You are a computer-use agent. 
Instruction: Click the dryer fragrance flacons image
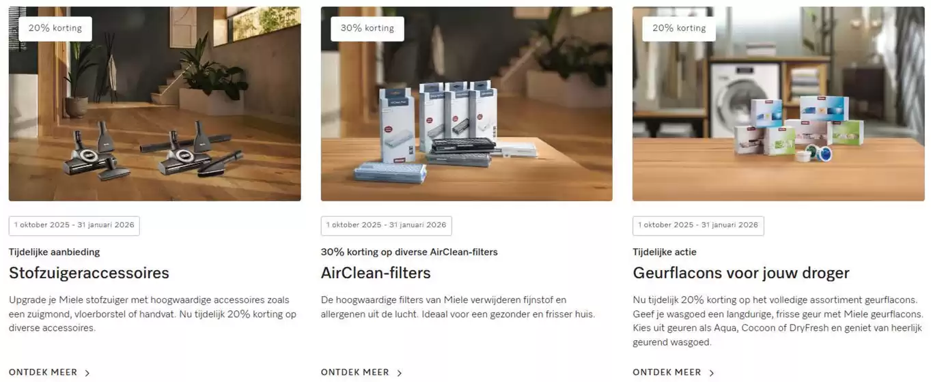click(x=779, y=104)
